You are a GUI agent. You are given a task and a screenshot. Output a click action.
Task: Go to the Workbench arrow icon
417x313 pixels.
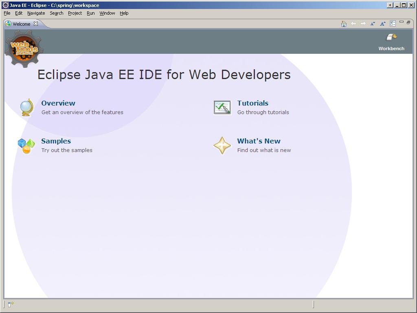(x=391, y=37)
